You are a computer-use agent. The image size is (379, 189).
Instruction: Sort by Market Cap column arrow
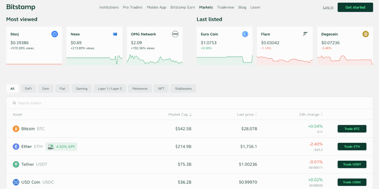click(x=190, y=115)
